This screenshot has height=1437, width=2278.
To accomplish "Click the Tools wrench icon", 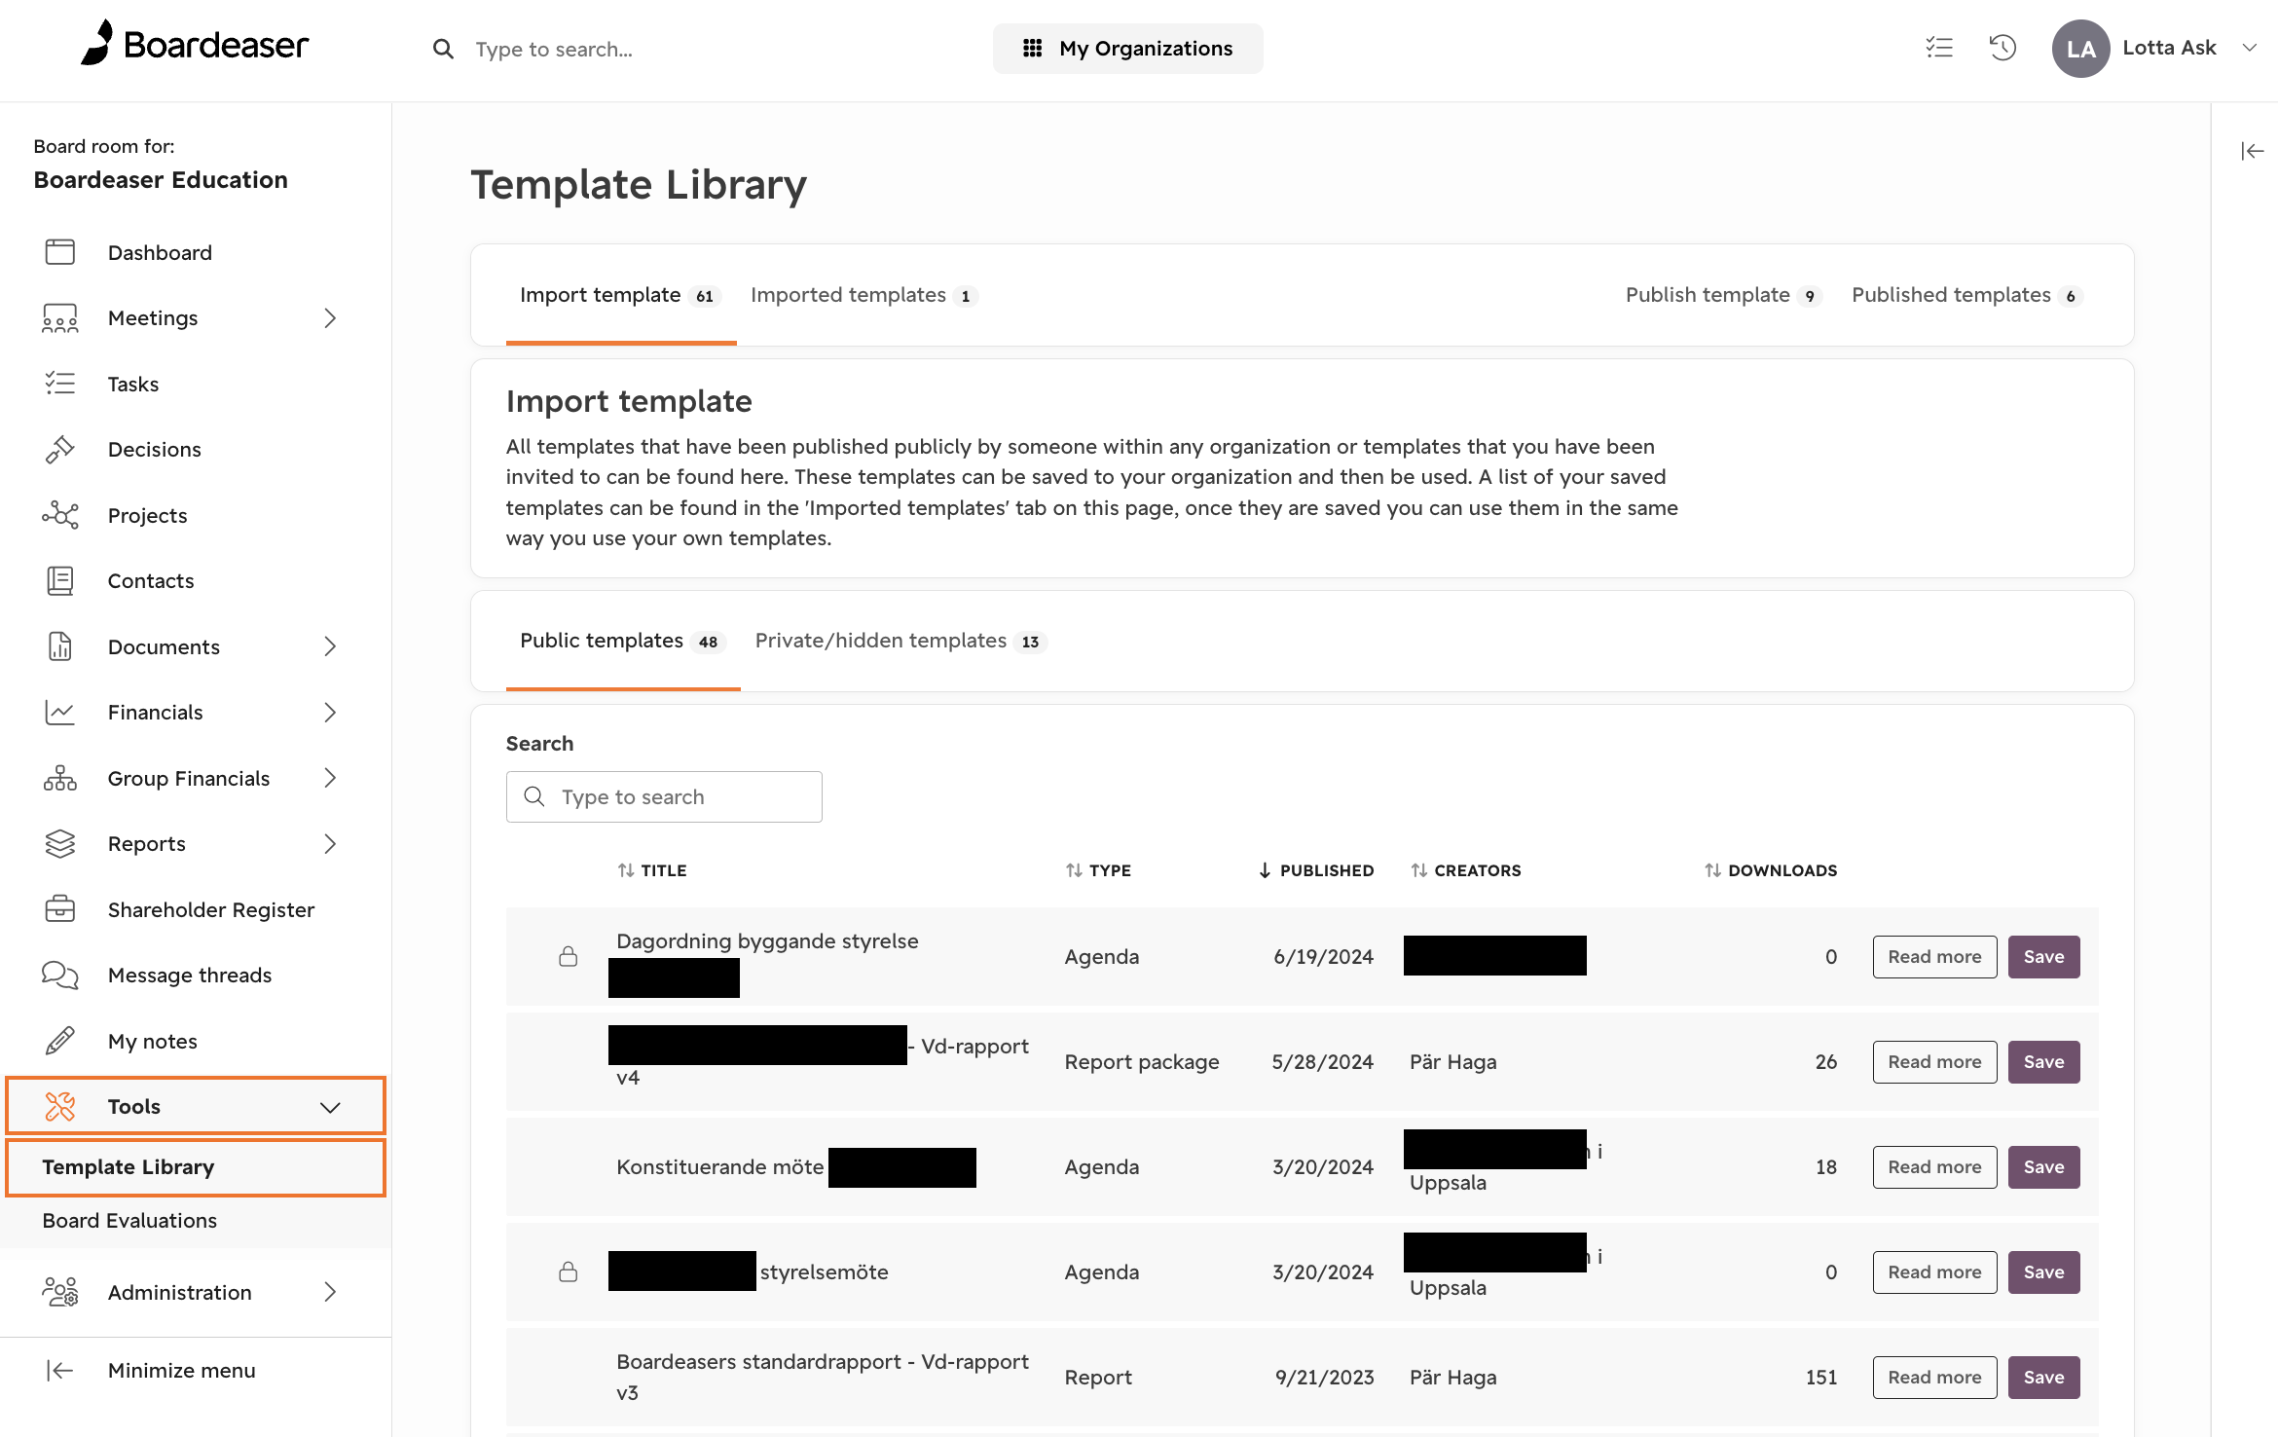I will 60,1107.
